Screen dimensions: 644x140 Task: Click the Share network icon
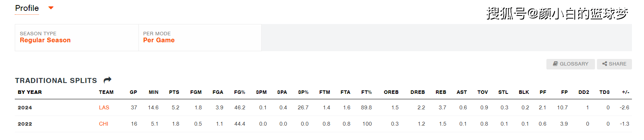605,64
